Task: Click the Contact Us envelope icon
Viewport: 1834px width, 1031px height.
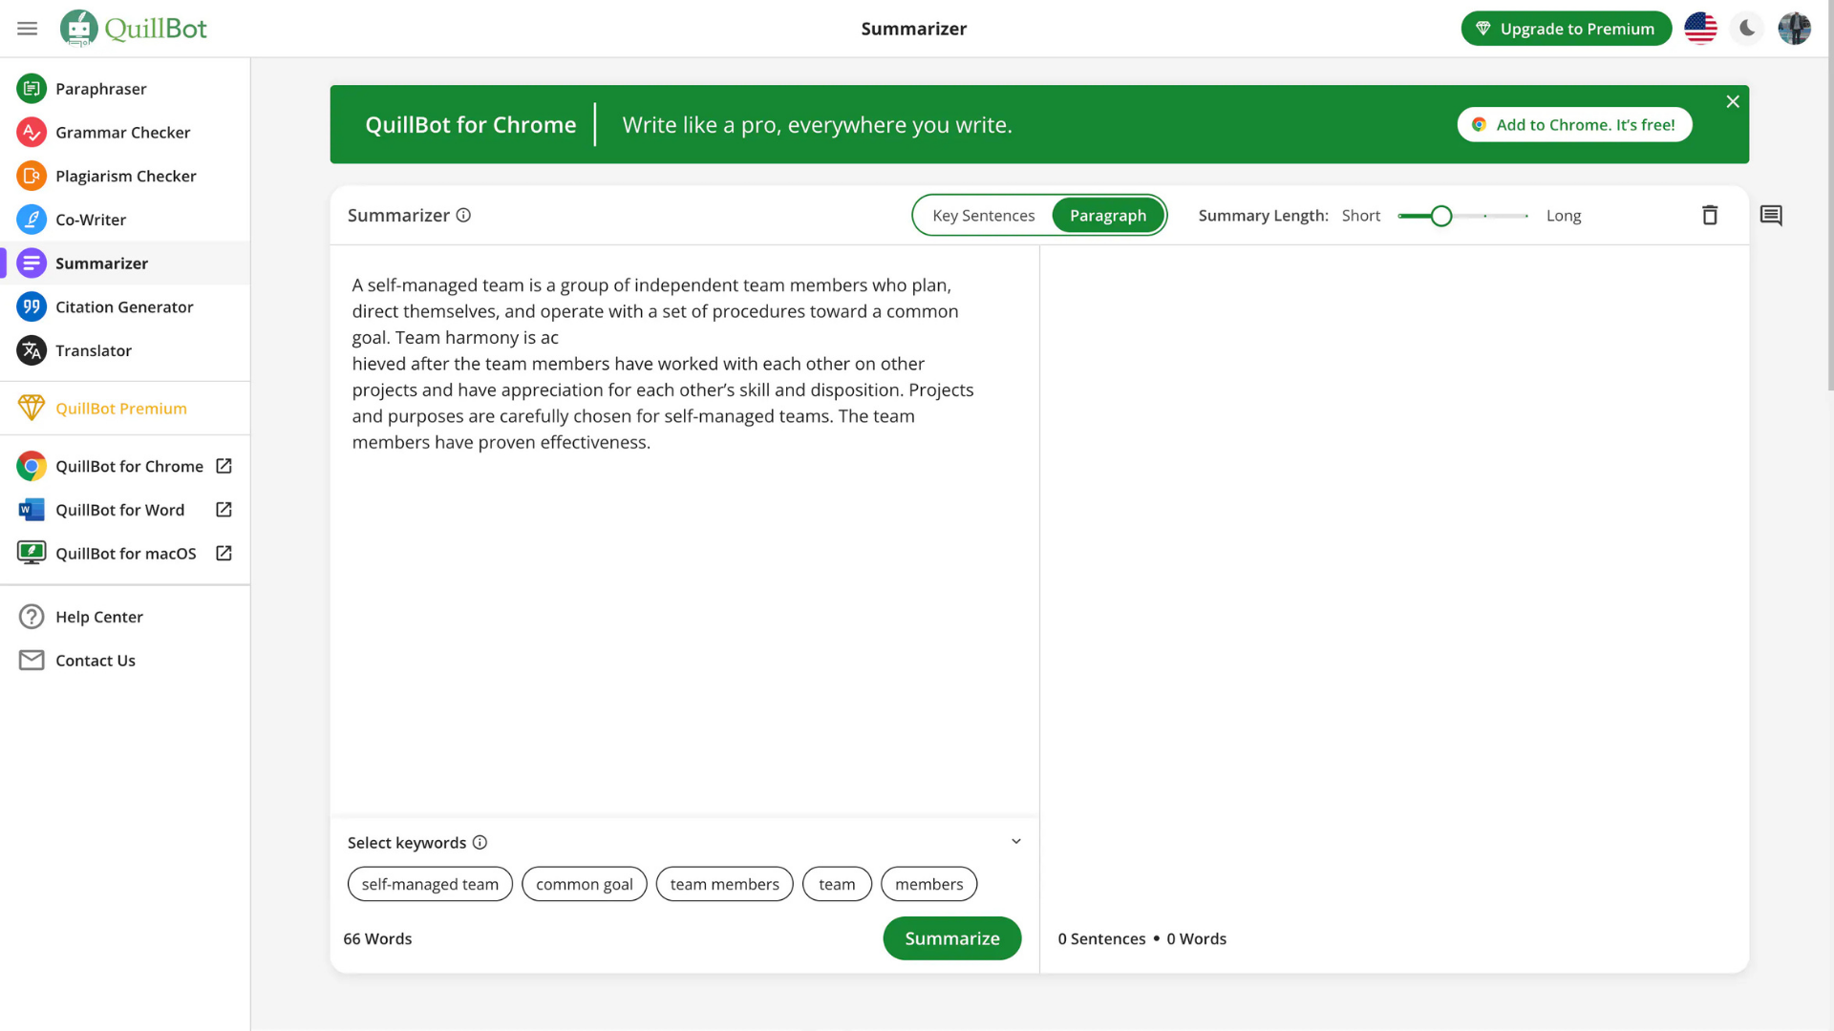Action: click(x=32, y=661)
